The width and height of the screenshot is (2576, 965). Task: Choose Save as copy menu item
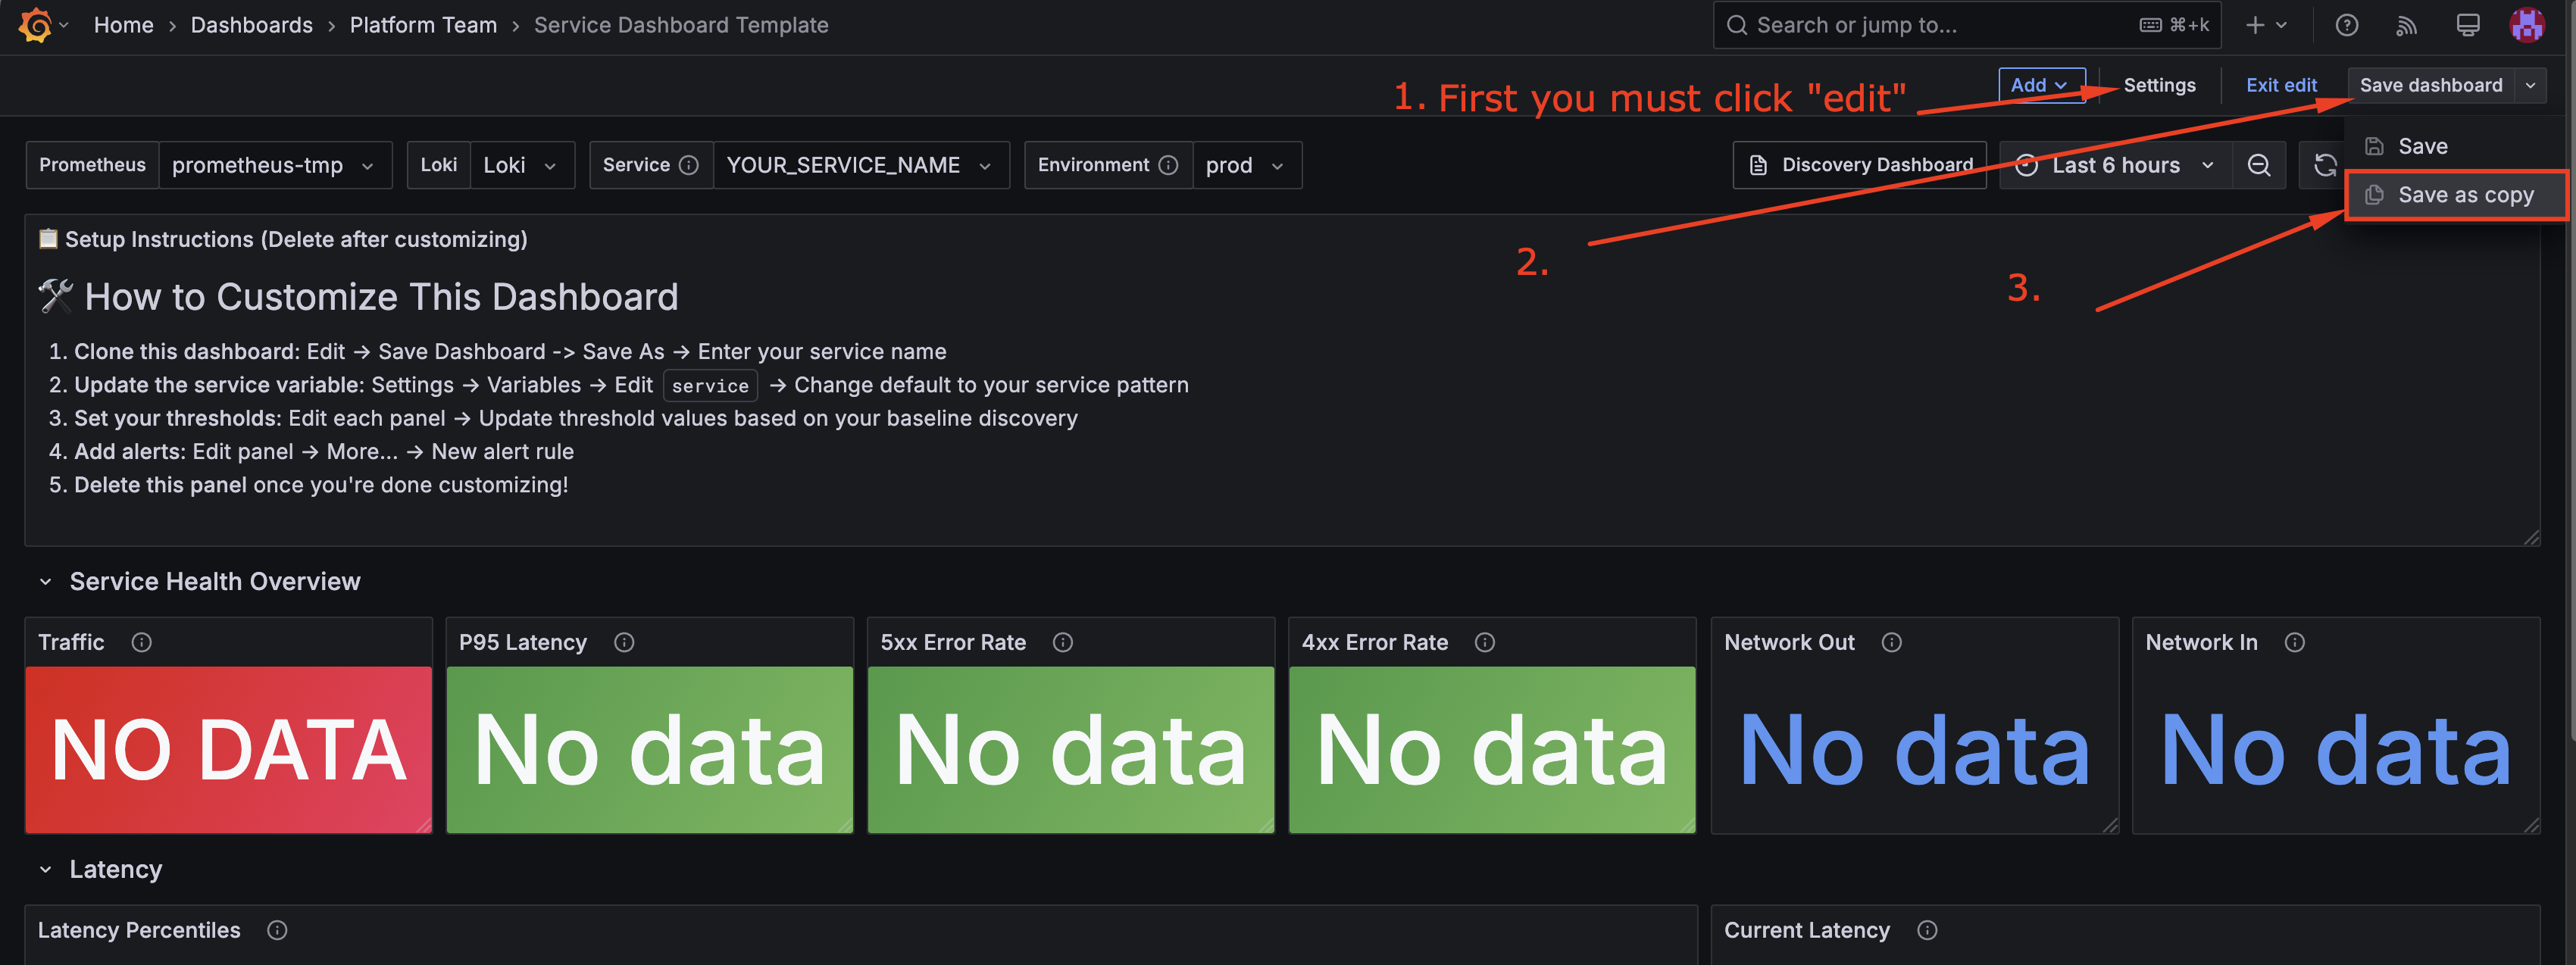2456,195
